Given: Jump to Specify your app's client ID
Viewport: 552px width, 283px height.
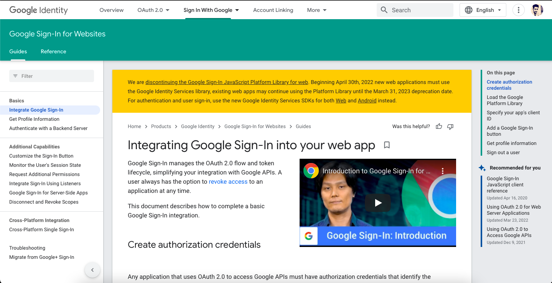Looking at the screenshot, I should click(513, 116).
